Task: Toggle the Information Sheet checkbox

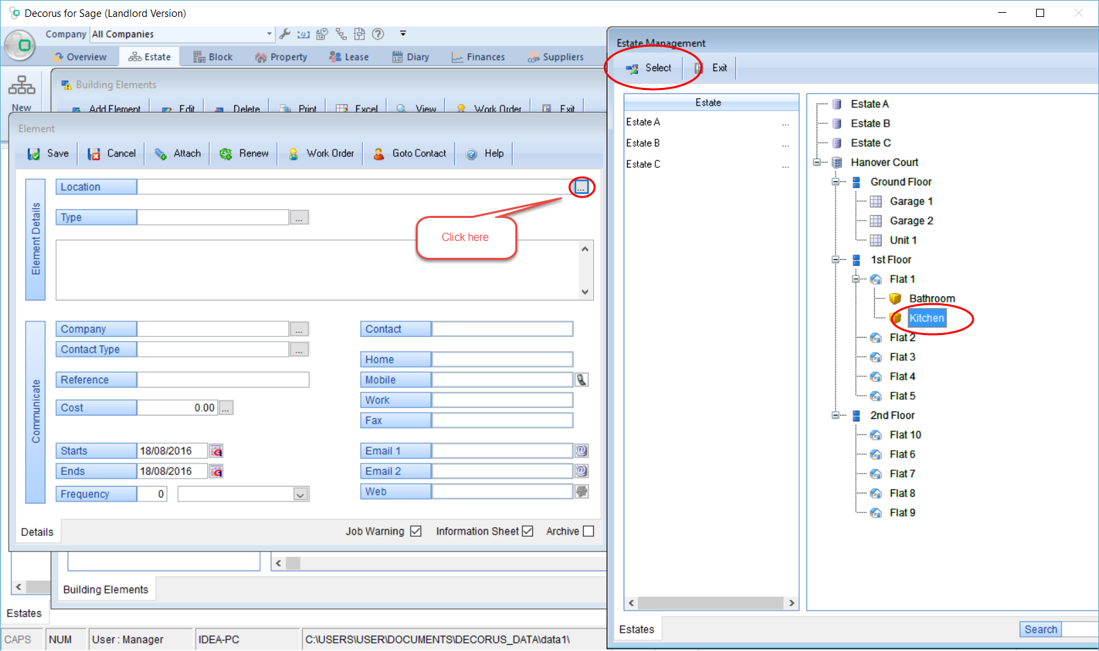Action: (x=527, y=531)
